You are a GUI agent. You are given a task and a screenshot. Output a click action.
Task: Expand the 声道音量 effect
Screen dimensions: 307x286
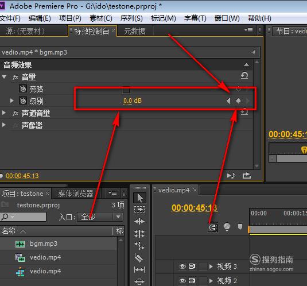(x=3, y=113)
